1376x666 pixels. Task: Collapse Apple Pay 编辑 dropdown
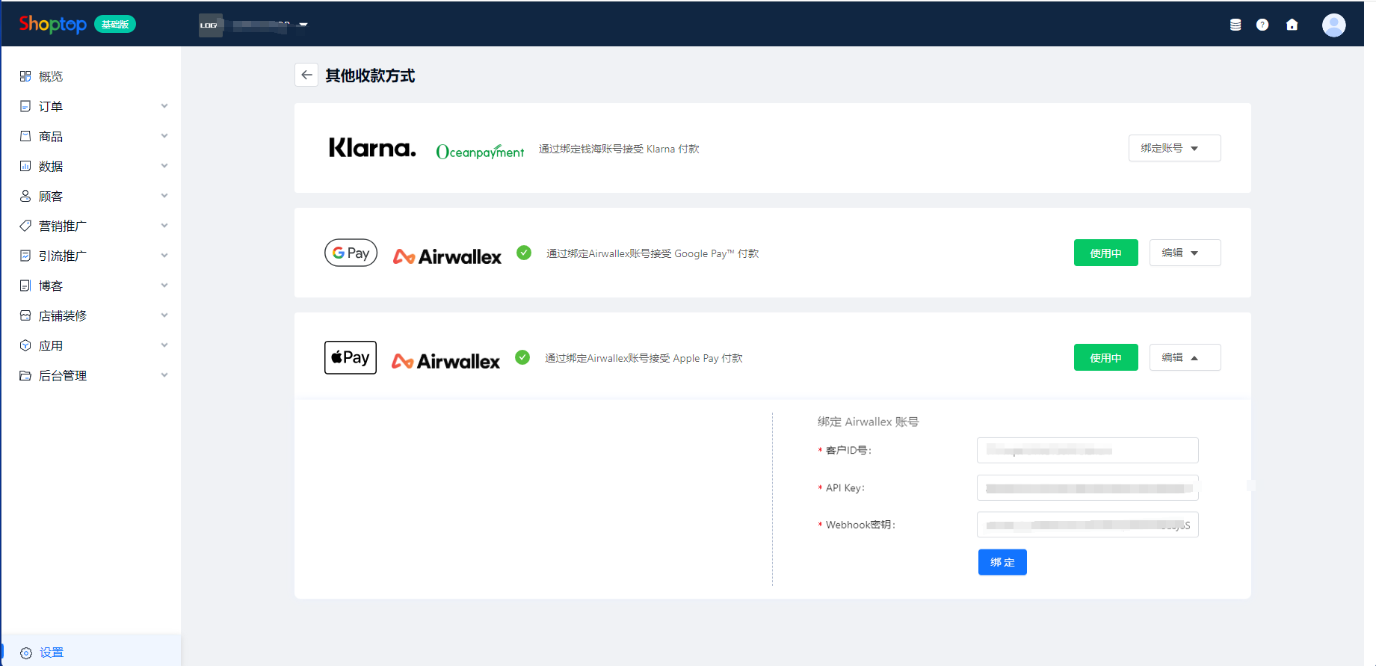(1185, 357)
